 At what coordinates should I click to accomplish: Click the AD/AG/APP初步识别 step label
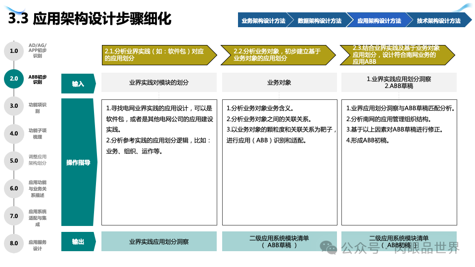(x=38, y=50)
